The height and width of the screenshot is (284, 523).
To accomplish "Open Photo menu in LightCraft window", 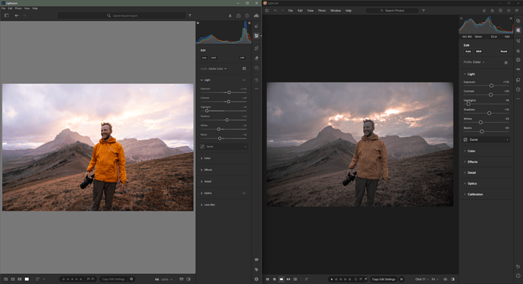I will 322,11.
